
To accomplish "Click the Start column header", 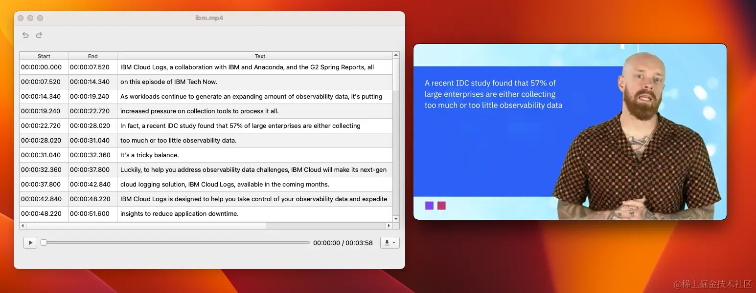I will coord(44,56).
